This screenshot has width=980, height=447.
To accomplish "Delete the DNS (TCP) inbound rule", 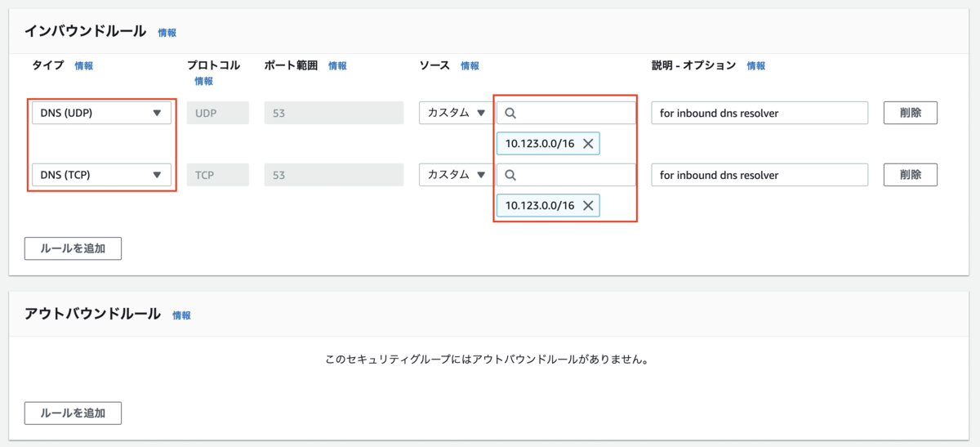I will pyautogui.click(x=910, y=174).
